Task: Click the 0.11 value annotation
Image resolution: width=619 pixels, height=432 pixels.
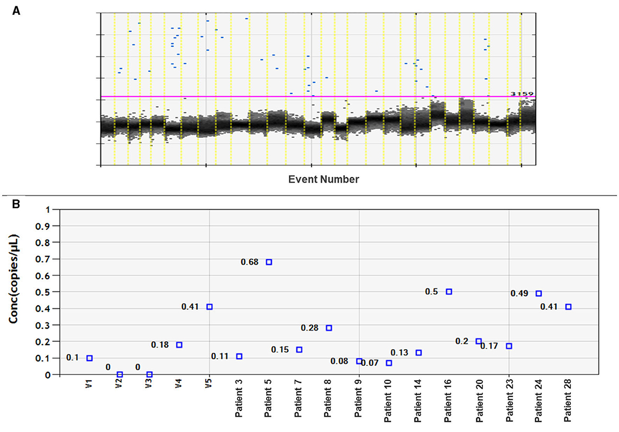Action: (x=220, y=356)
